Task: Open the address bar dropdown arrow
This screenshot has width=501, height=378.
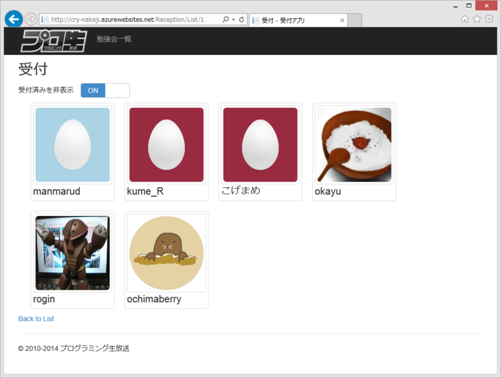Action: 234,19
